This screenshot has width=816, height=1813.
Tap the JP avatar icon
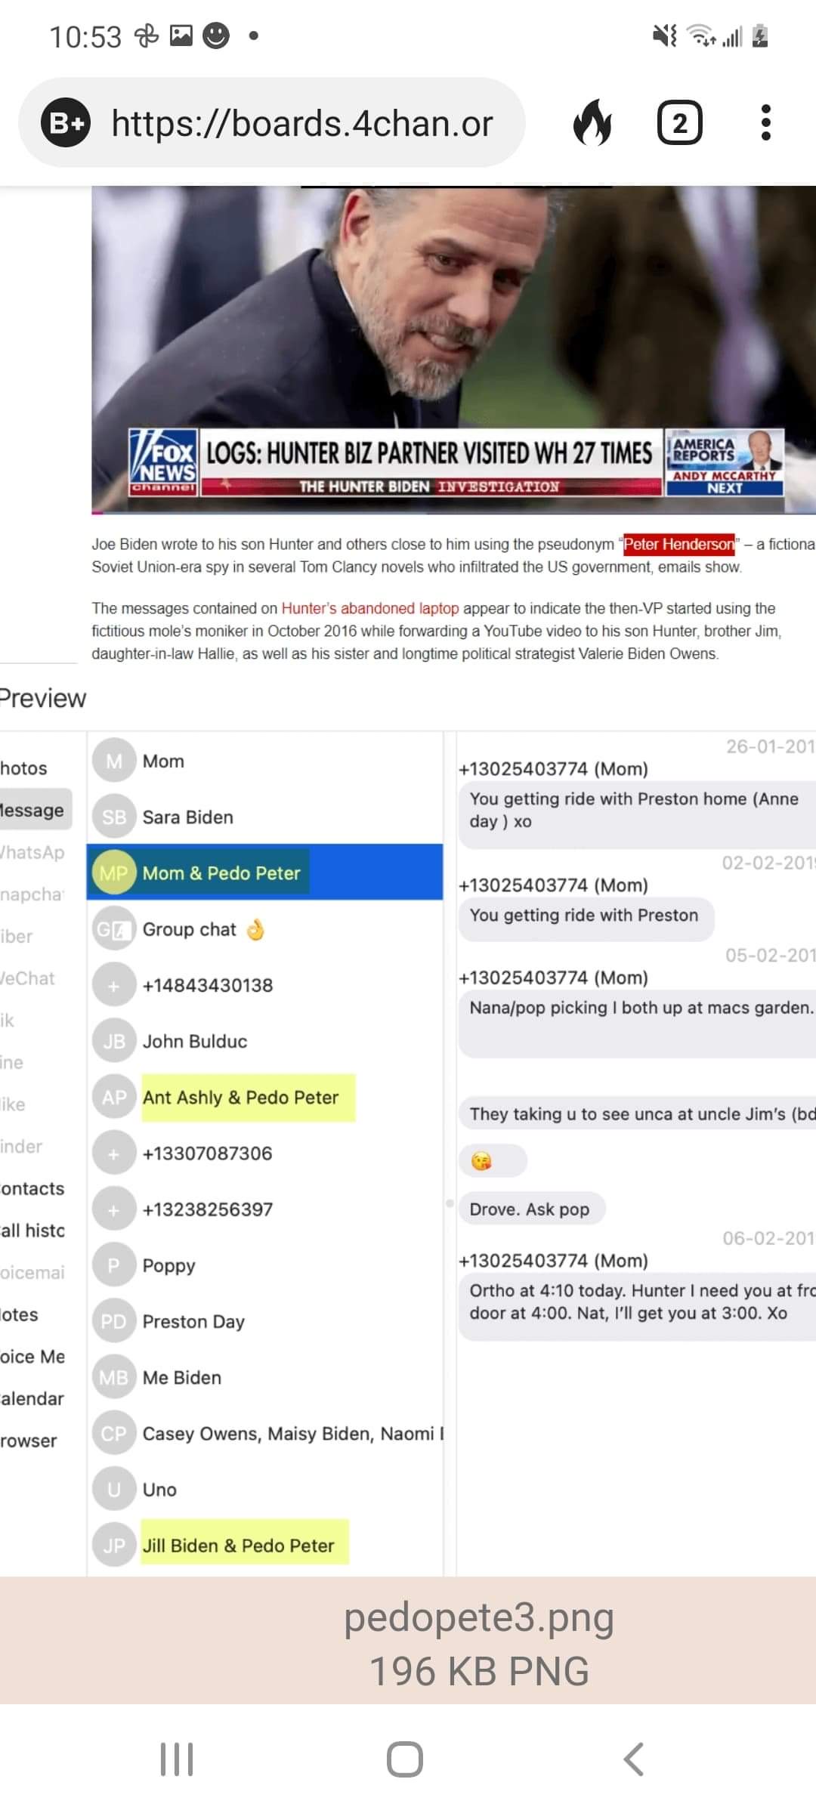click(114, 1546)
